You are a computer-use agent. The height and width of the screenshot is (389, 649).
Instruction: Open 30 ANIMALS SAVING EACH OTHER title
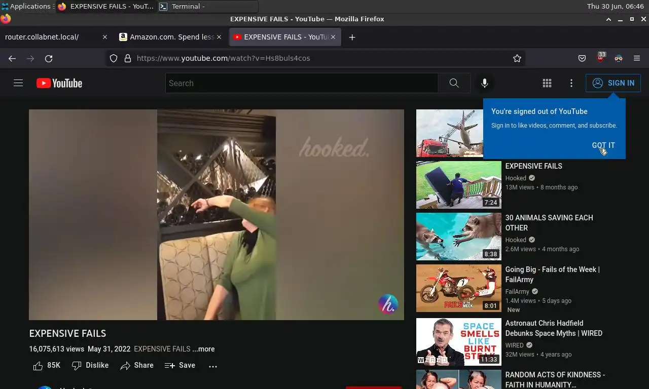click(549, 223)
